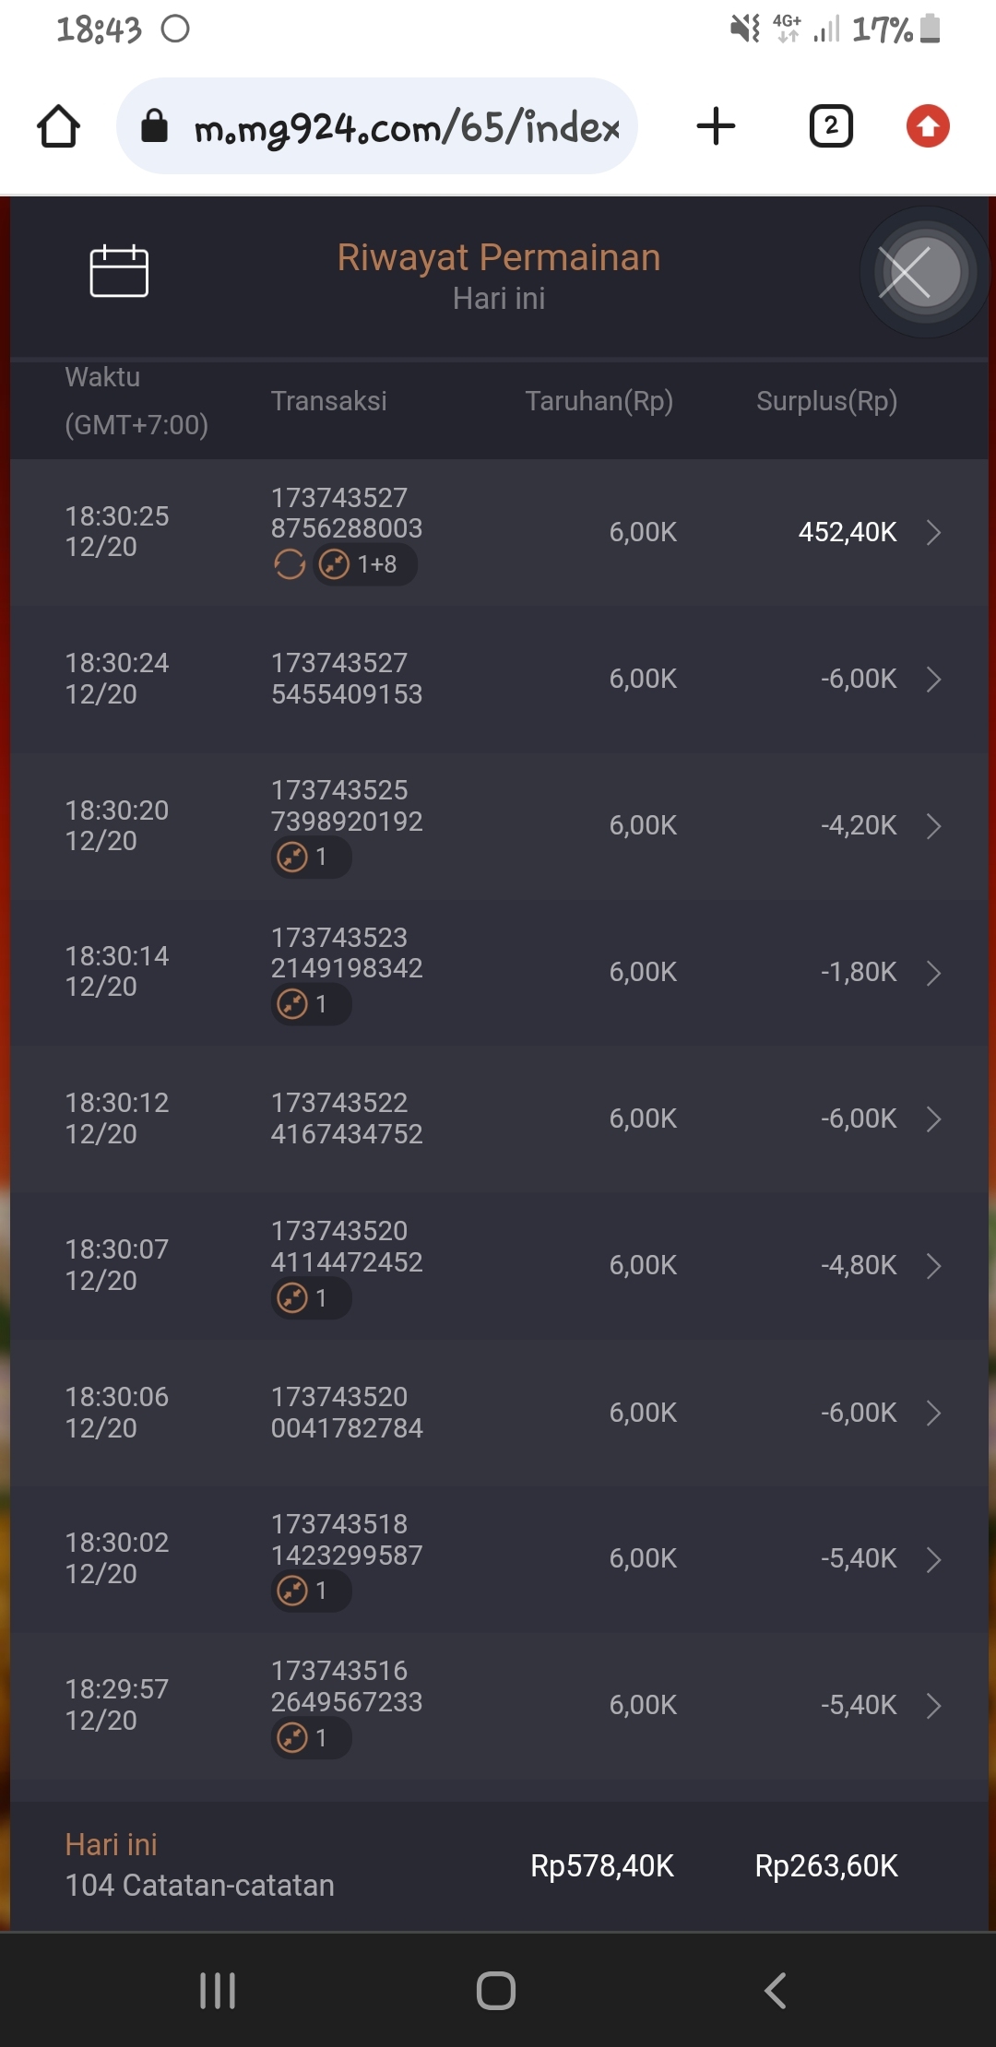The height and width of the screenshot is (2047, 996).
Task: Expand the -4,20K surplus row chevron
Action: click(x=933, y=826)
